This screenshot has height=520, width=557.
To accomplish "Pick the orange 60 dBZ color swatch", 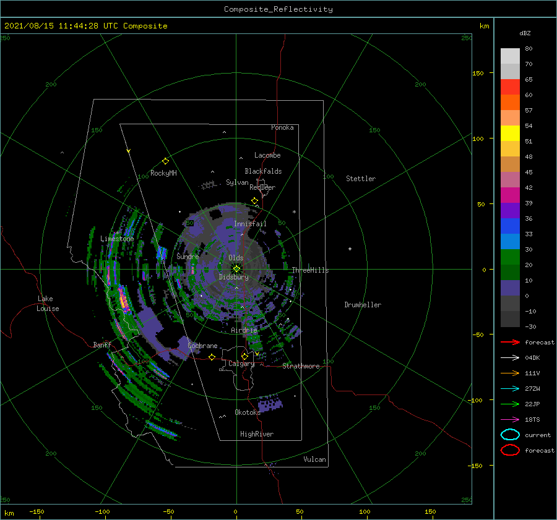I will click(510, 102).
